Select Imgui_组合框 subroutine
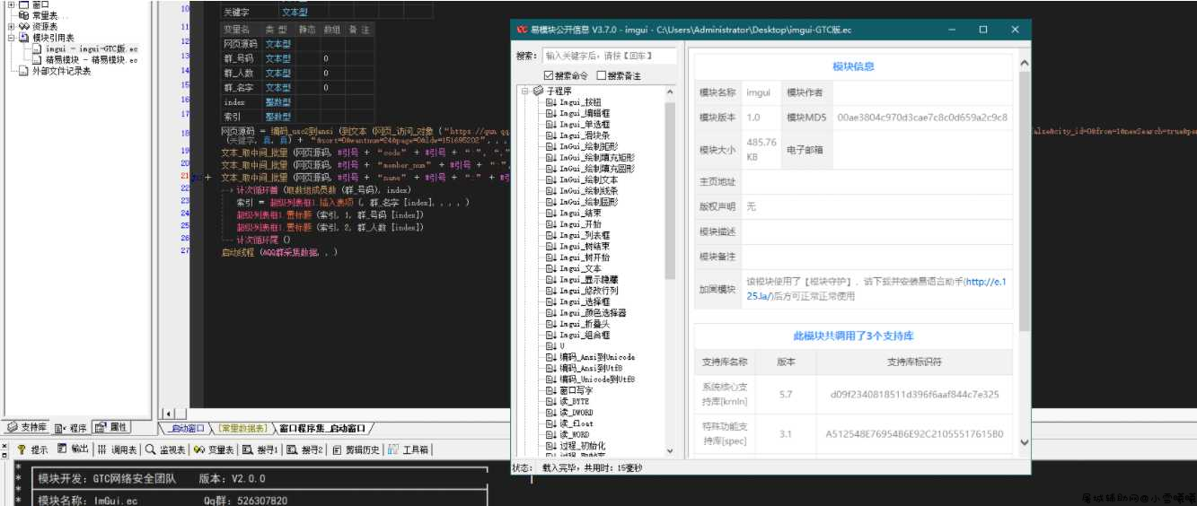The height and width of the screenshot is (506, 1197). pos(585,335)
